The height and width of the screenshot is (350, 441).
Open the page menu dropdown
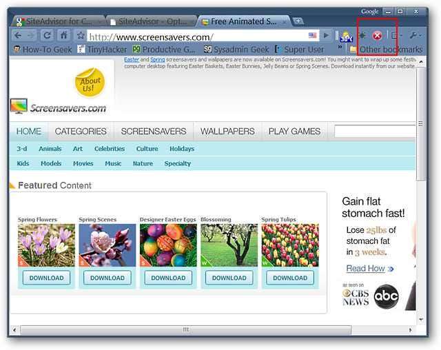[396, 35]
